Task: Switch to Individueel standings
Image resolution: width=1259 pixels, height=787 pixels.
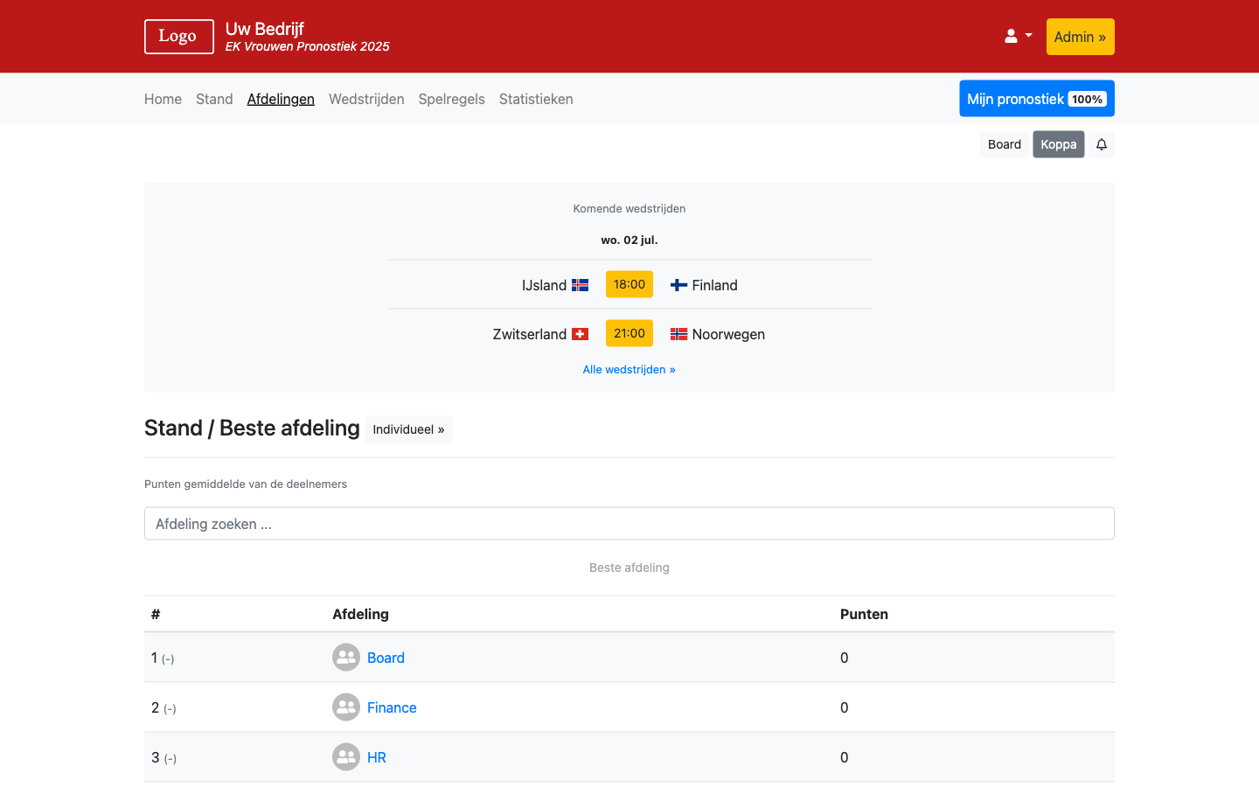Action: point(408,429)
